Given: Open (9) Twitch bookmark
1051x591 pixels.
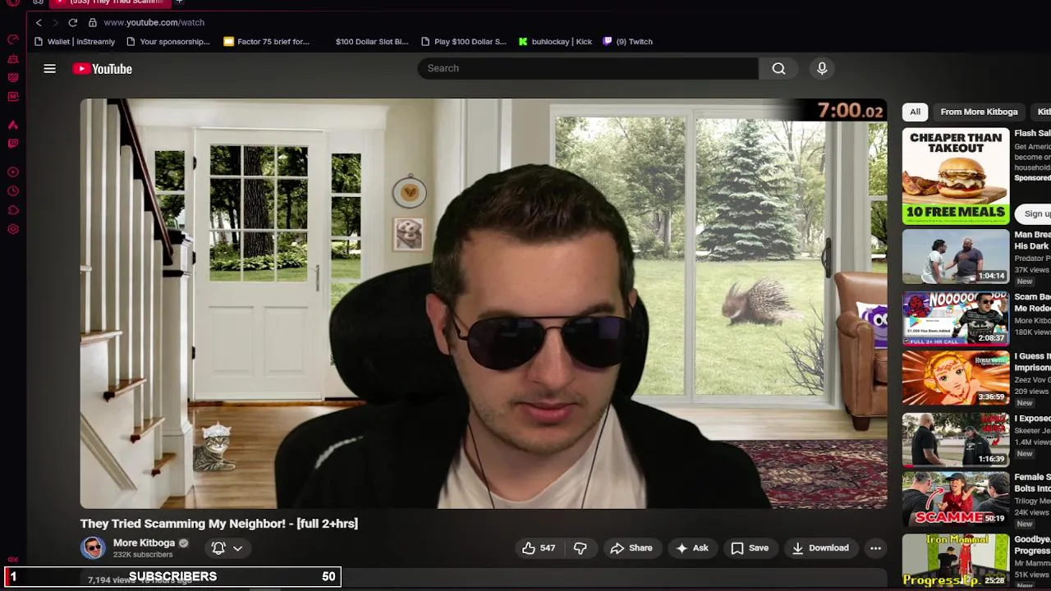Looking at the screenshot, I should (x=628, y=42).
